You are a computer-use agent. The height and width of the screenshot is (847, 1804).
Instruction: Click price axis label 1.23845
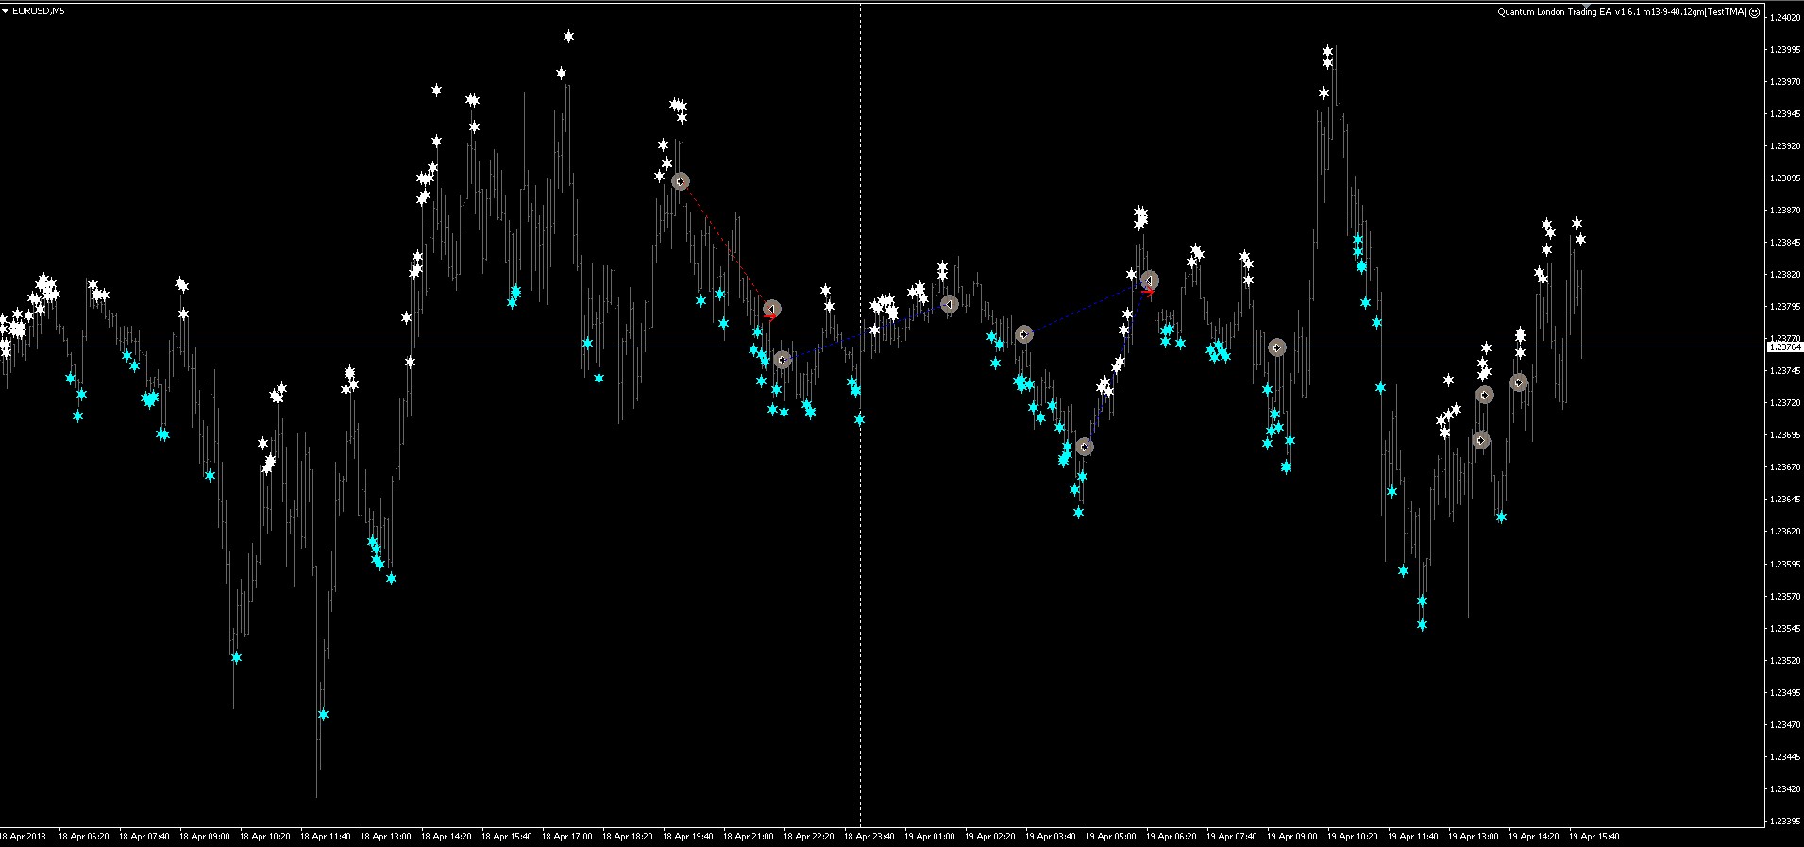pyautogui.click(x=1784, y=242)
